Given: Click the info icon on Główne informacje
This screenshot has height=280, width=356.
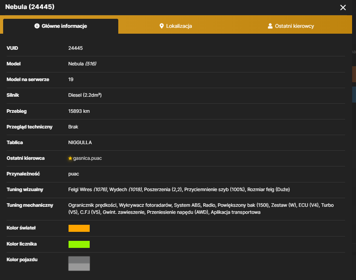Looking at the screenshot, I should (x=37, y=26).
